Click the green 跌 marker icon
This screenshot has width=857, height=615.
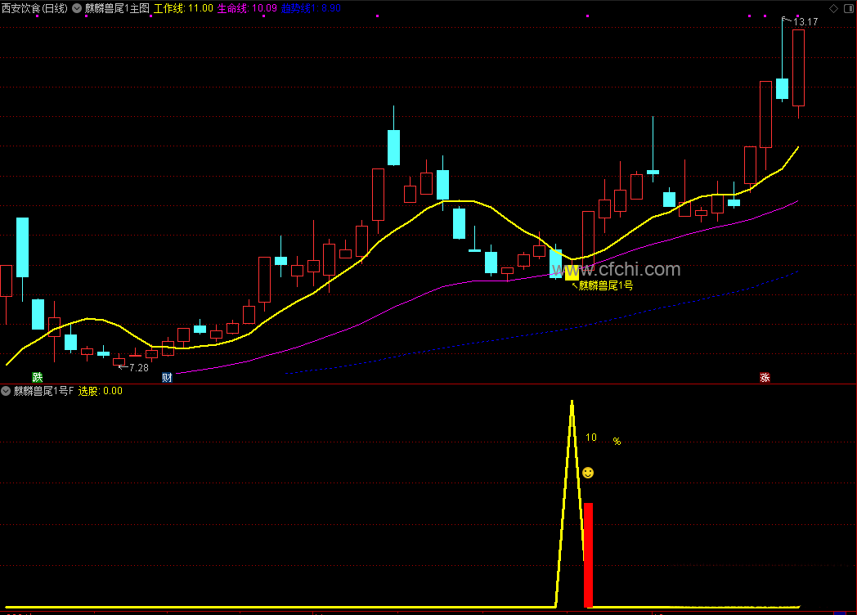coord(37,377)
